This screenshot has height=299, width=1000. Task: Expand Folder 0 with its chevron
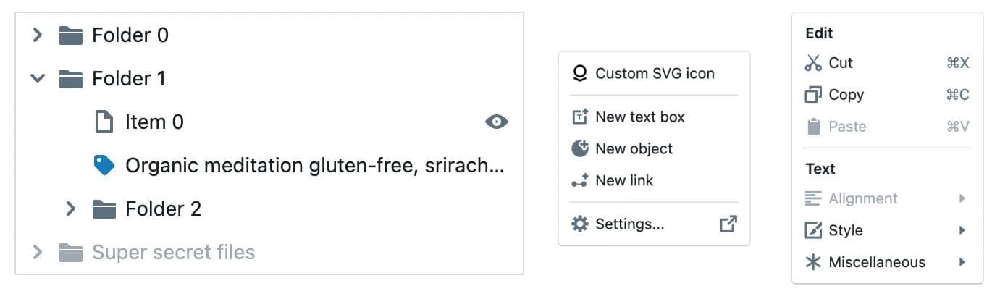click(38, 35)
